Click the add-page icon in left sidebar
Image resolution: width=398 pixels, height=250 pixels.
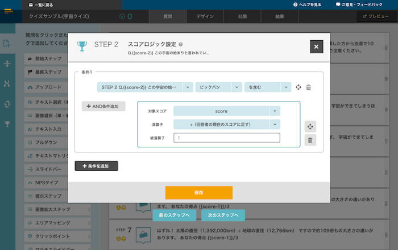[7, 44]
